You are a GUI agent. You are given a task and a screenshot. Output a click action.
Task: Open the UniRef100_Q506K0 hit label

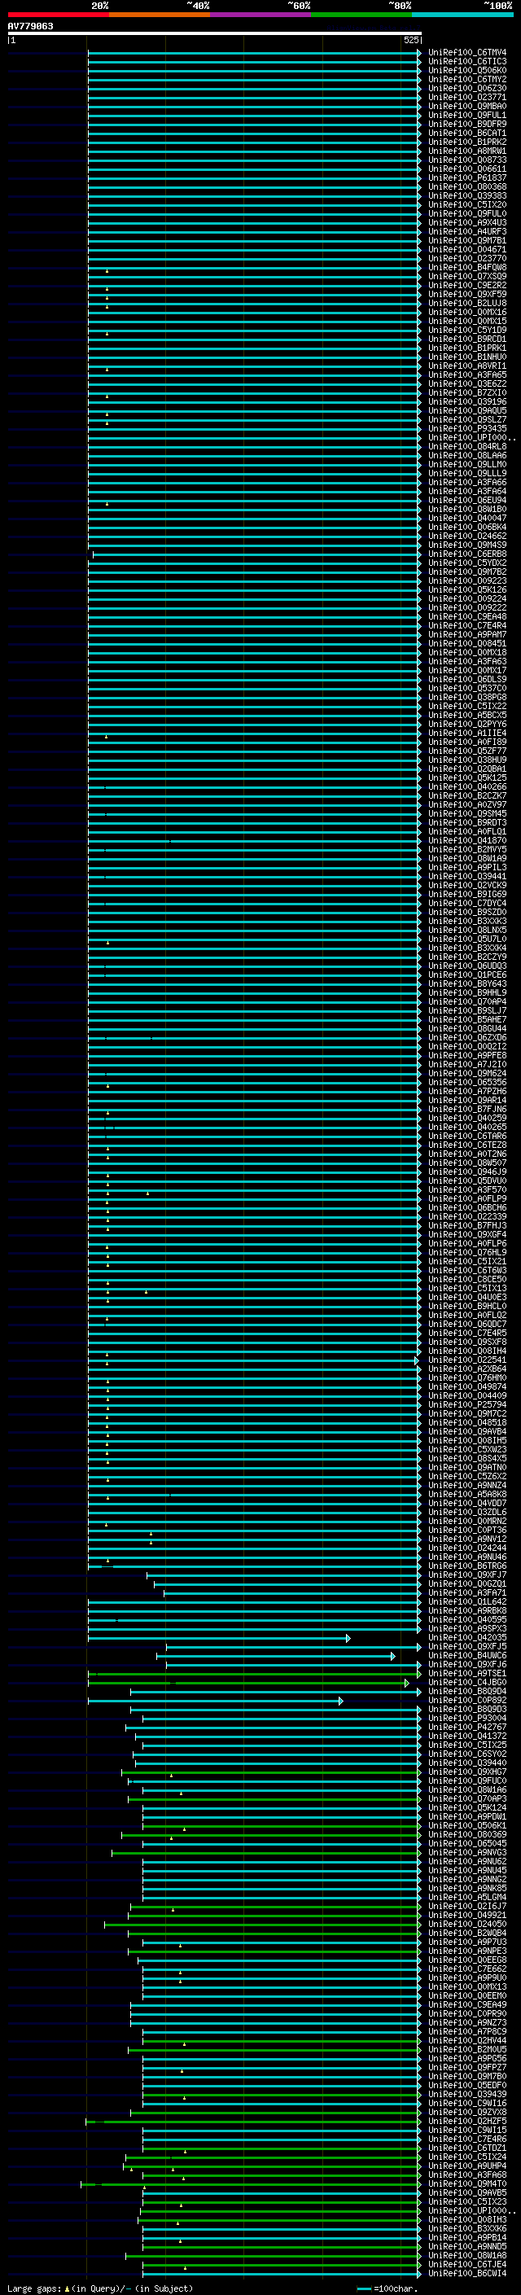click(x=467, y=70)
